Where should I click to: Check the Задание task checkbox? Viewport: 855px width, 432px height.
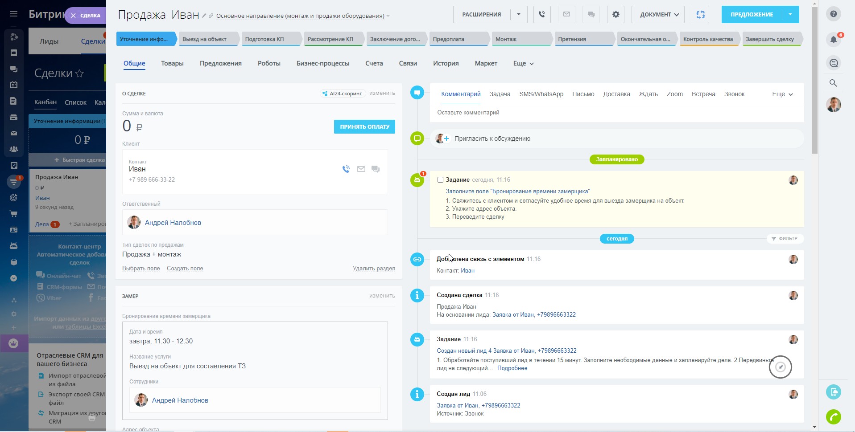click(440, 180)
